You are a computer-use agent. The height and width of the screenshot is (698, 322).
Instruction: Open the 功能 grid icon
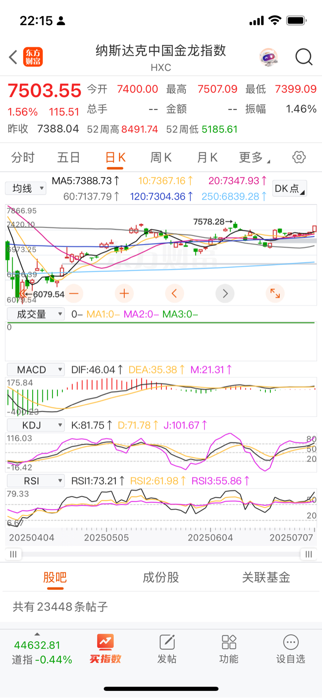pos(229,642)
